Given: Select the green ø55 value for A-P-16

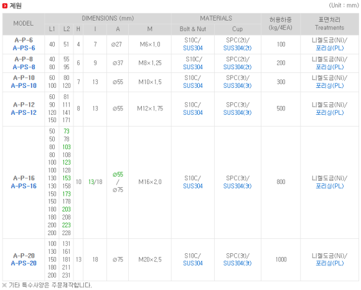Looking at the screenshot, I should 118,175.
